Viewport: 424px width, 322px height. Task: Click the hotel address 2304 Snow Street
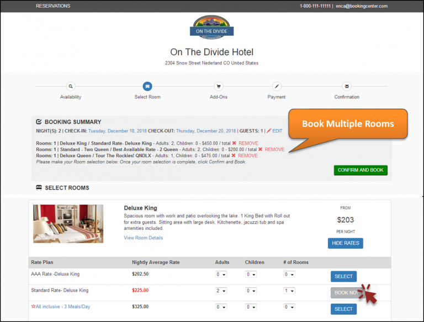click(212, 63)
